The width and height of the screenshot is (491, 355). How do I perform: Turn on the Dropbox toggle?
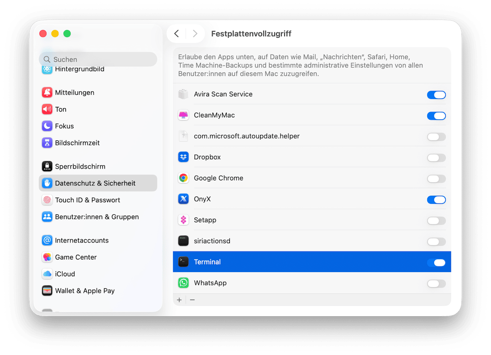436,158
